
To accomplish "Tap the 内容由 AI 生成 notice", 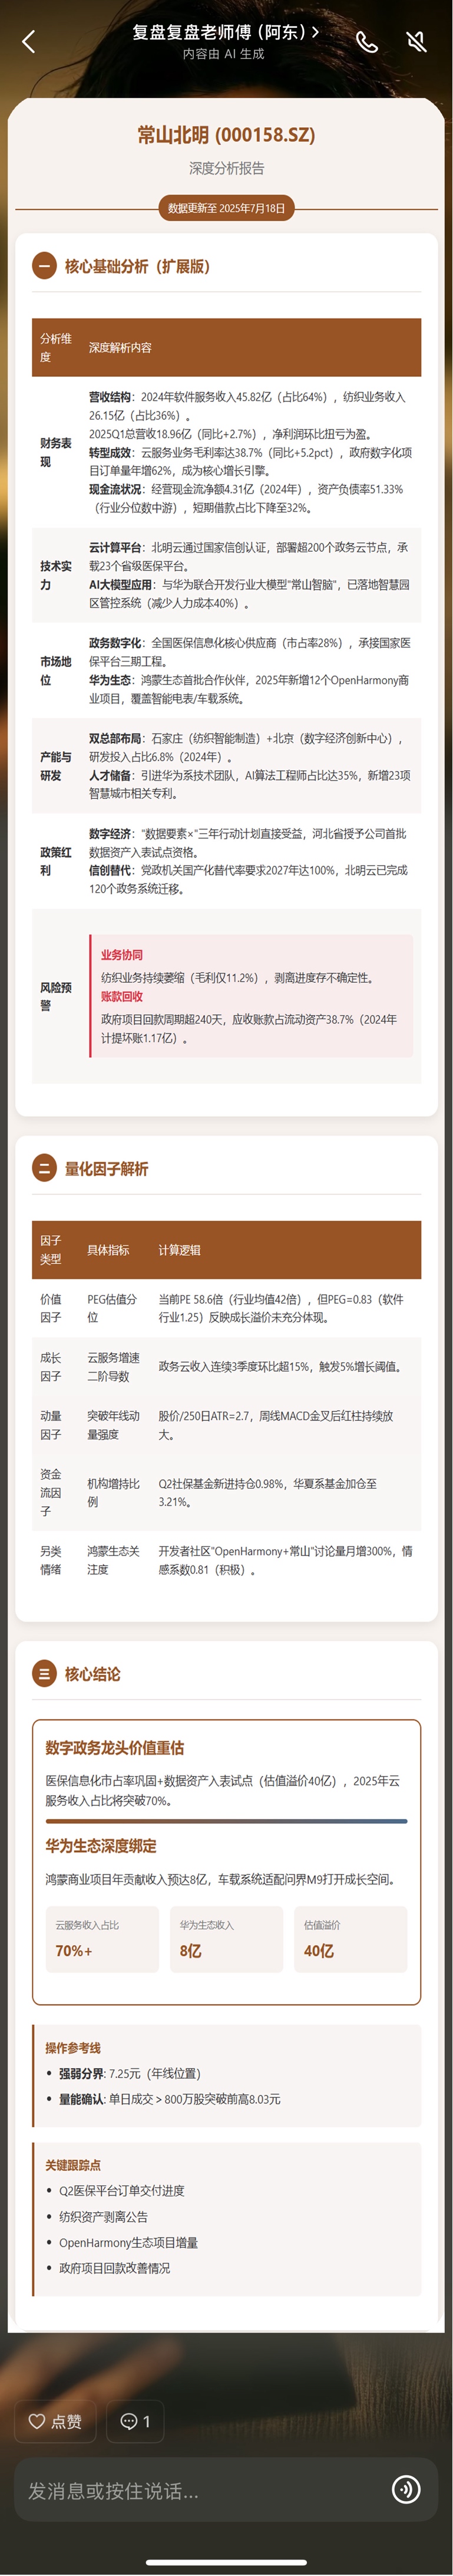I will pos(223,54).
